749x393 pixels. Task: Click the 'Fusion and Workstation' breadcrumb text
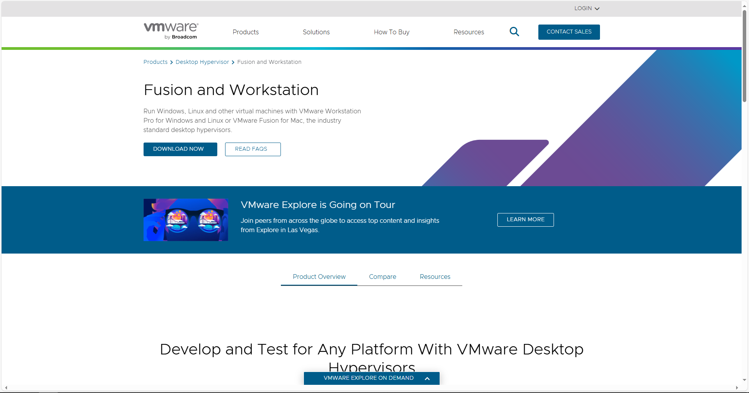pyautogui.click(x=269, y=62)
